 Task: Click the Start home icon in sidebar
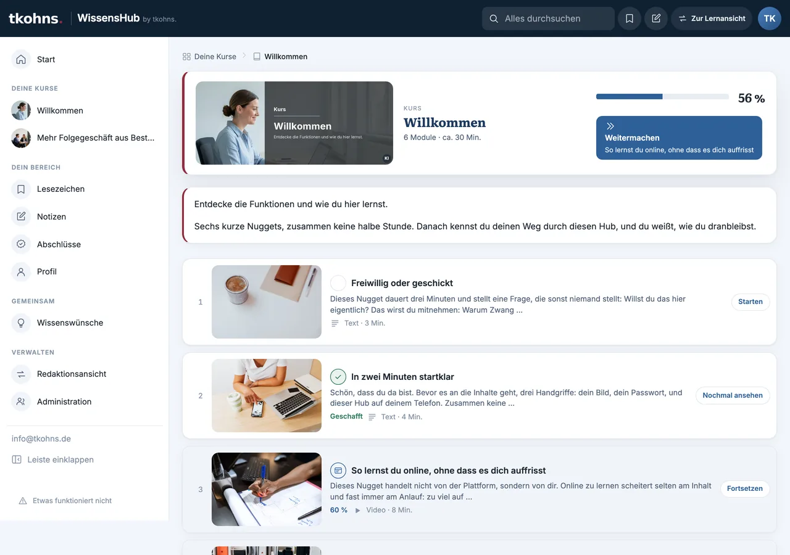tap(21, 59)
